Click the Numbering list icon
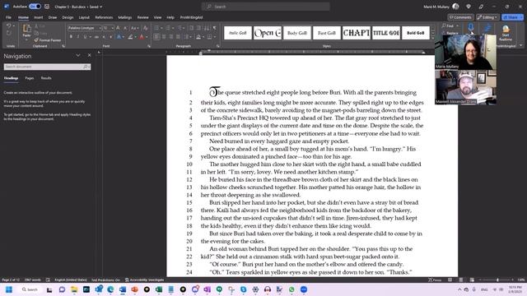Screen dimensions: 527x296 (x=168, y=28)
